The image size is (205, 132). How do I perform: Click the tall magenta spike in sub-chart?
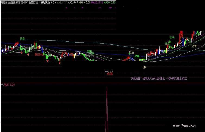107,110
